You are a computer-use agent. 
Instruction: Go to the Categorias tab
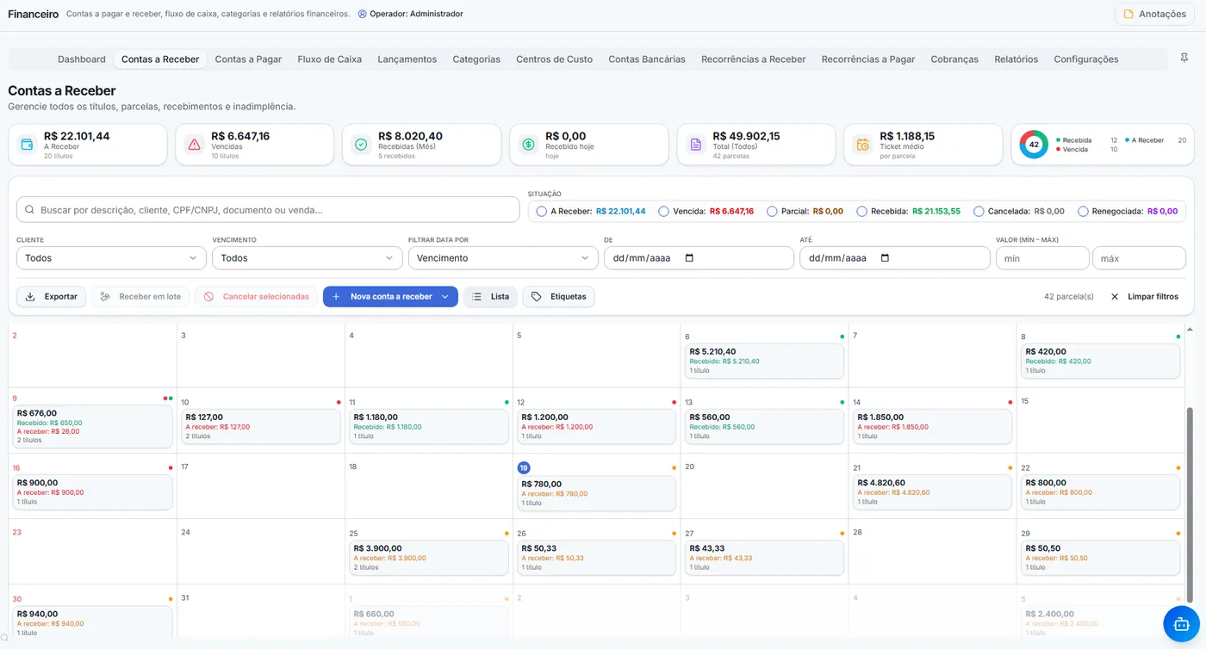point(476,59)
